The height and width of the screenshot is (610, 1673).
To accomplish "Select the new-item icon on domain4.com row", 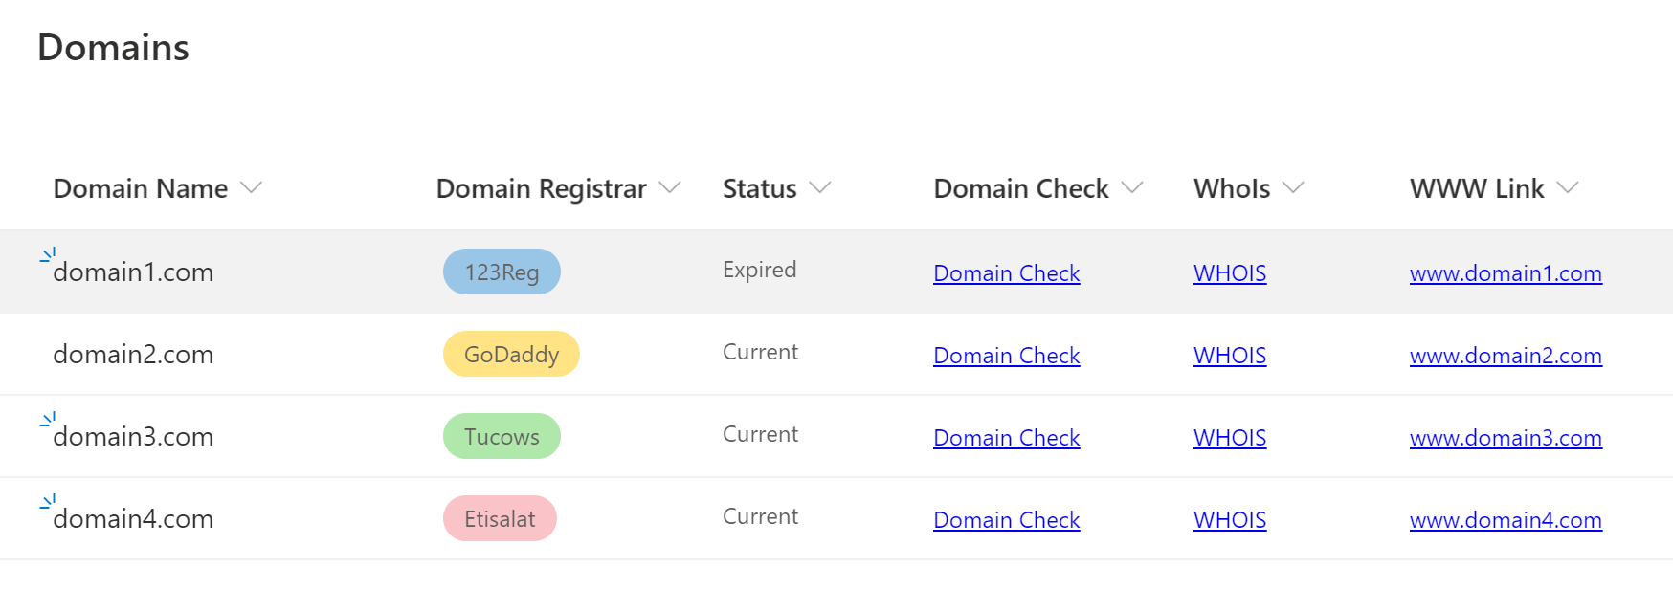I will click(x=47, y=501).
